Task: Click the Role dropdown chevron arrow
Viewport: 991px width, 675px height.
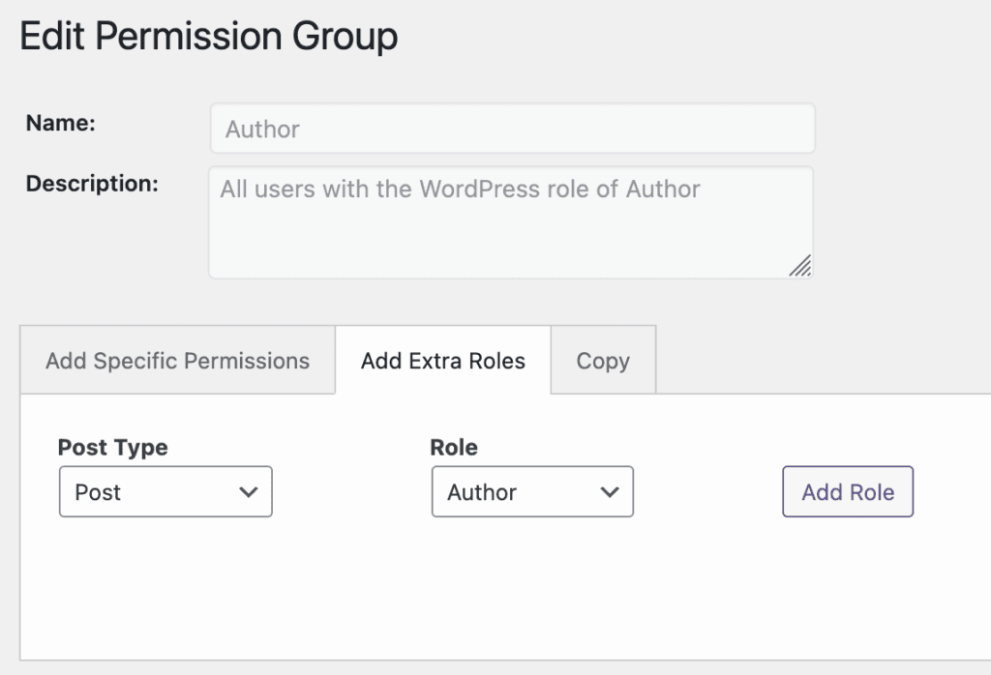Action: 610,492
